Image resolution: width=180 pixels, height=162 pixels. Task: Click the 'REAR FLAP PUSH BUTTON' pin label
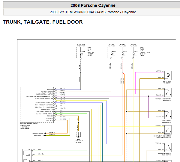[44, 99]
